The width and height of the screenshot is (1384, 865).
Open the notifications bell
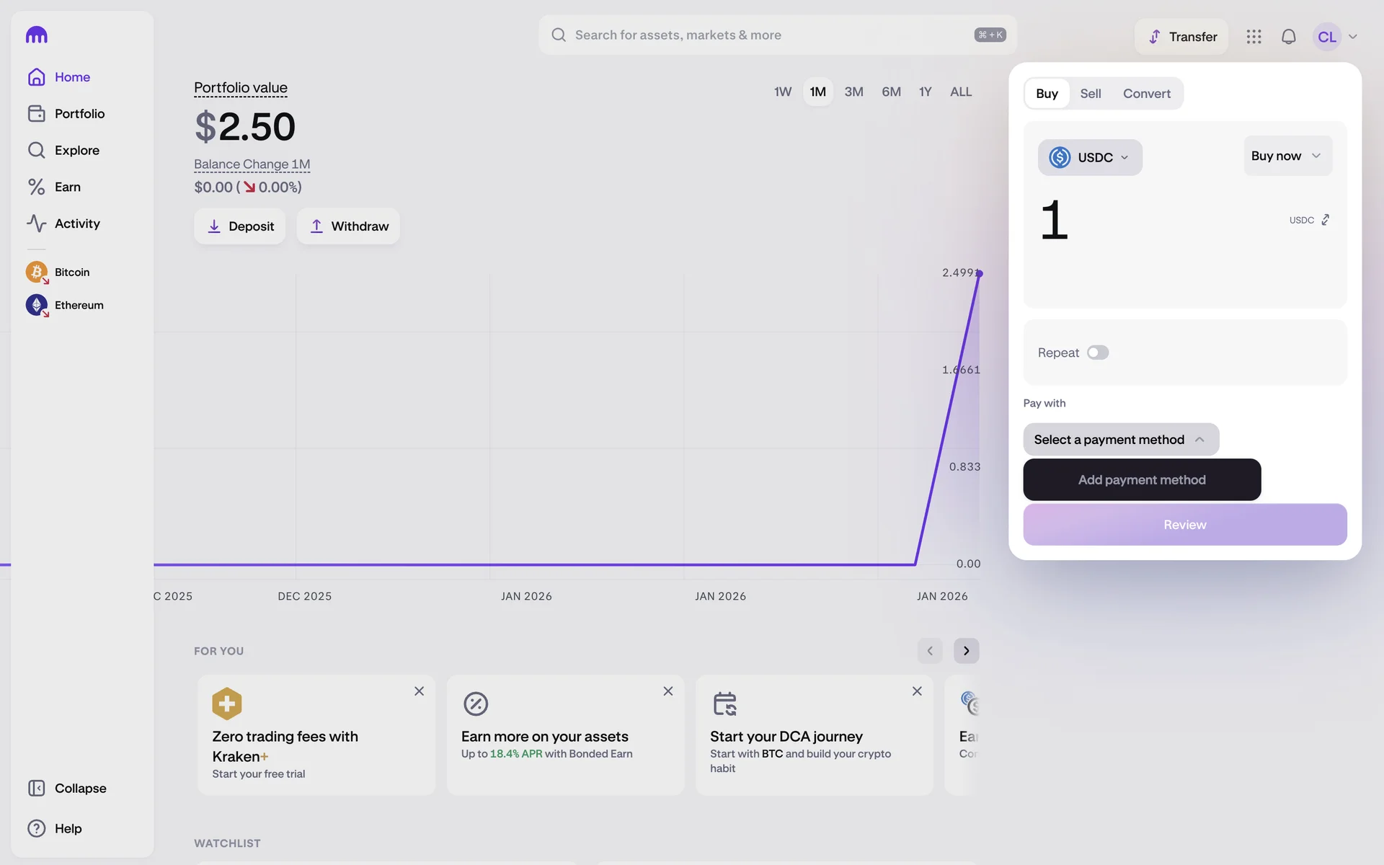pos(1288,37)
